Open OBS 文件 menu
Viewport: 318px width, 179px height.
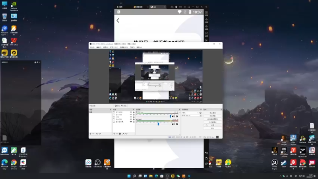(x=92, y=47)
